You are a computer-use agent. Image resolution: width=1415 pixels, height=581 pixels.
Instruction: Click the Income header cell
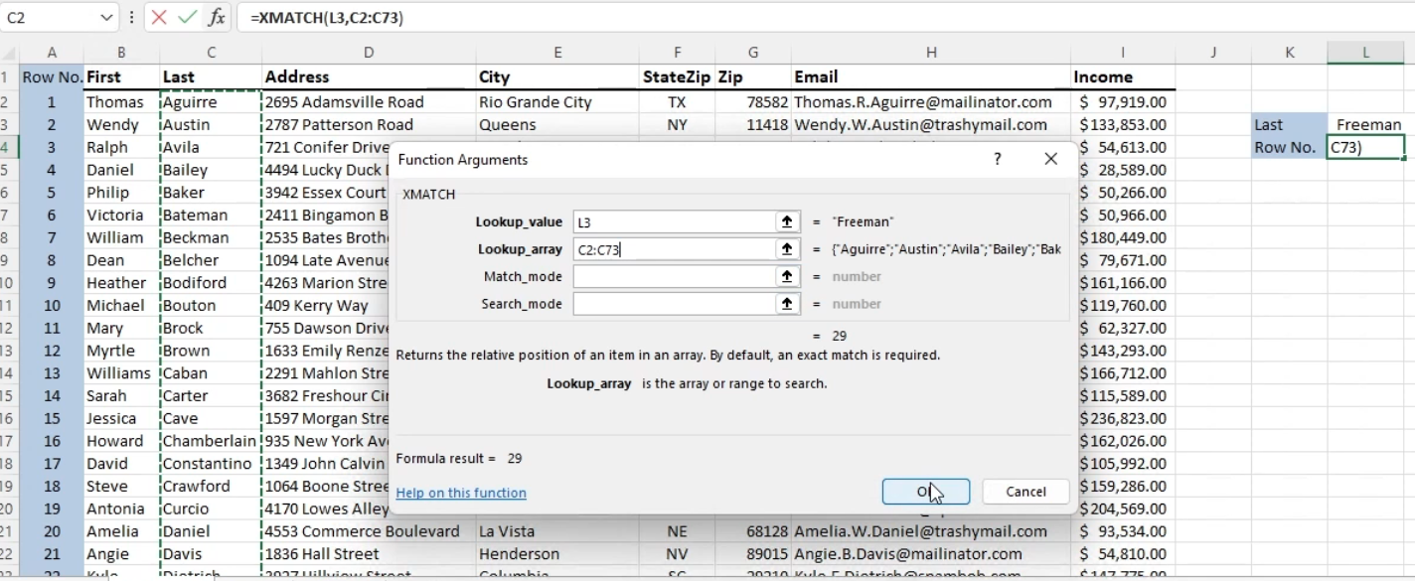(x=1123, y=77)
